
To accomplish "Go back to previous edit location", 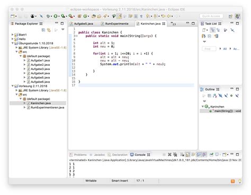I will [x=163, y=16].
